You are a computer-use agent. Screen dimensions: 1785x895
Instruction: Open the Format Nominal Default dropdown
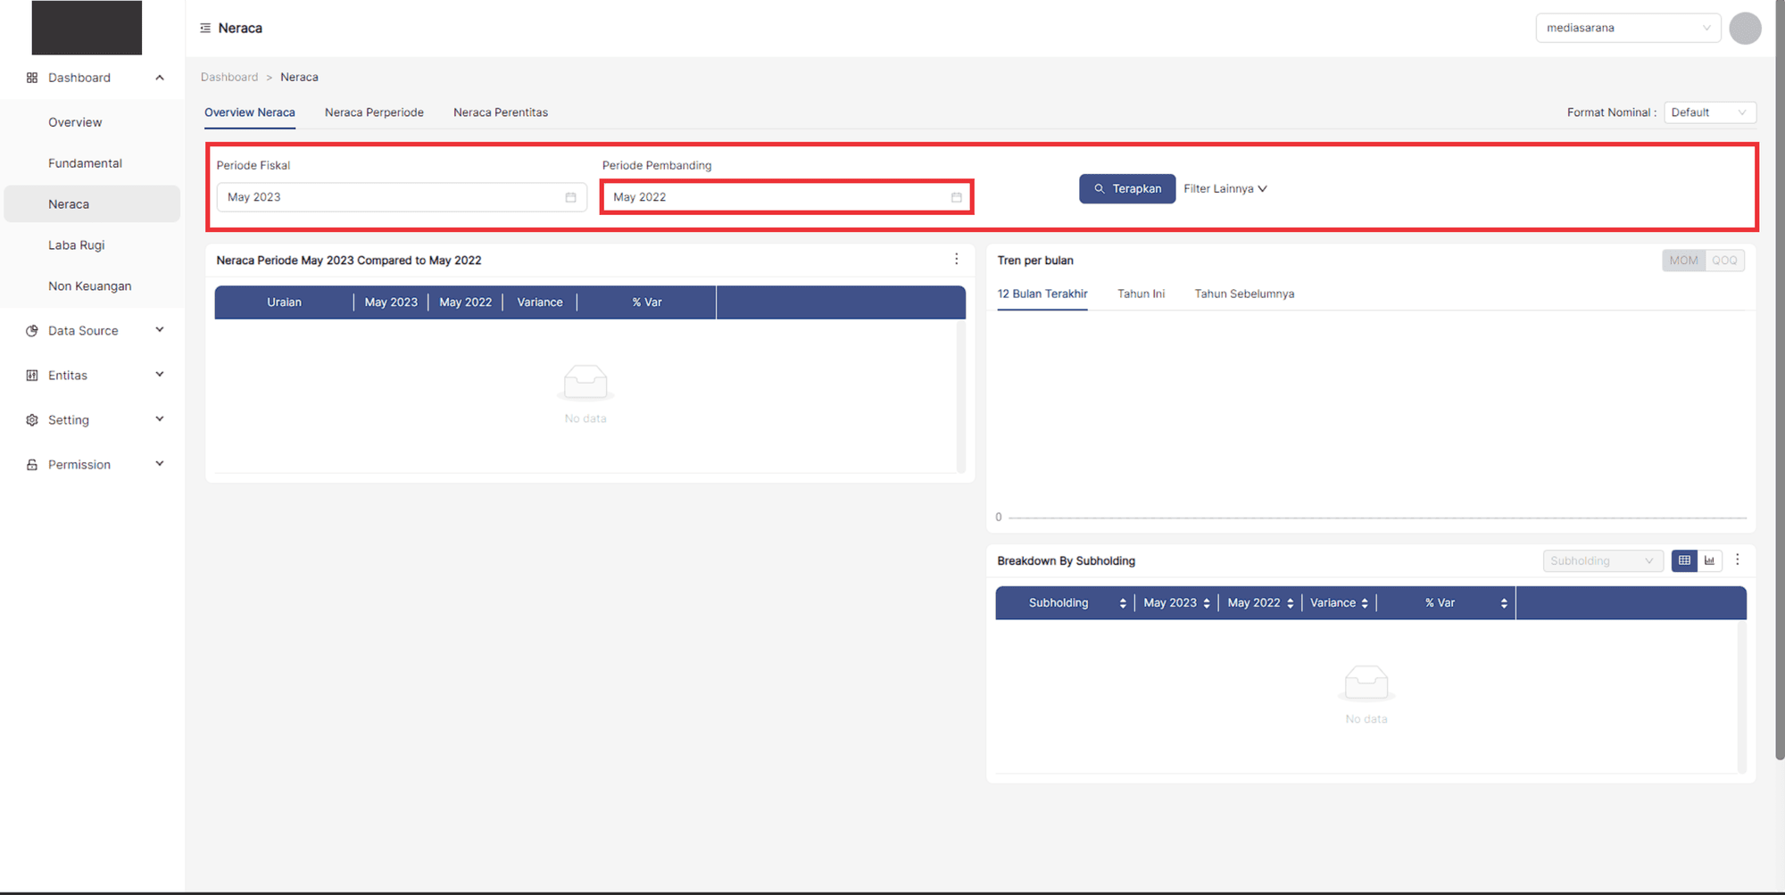click(x=1709, y=112)
